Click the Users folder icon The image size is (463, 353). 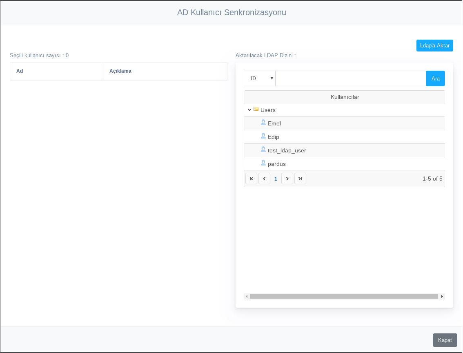click(x=256, y=109)
